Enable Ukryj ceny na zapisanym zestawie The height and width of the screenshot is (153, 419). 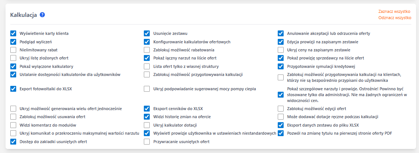(x=281, y=50)
